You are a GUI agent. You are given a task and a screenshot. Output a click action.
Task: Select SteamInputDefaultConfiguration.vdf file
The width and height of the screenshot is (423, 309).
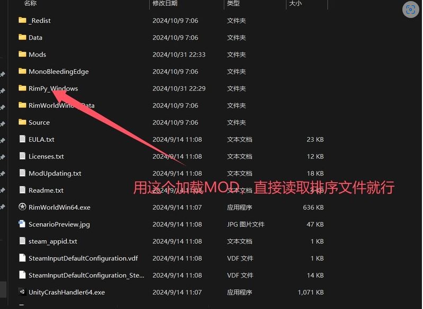click(x=83, y=258)
